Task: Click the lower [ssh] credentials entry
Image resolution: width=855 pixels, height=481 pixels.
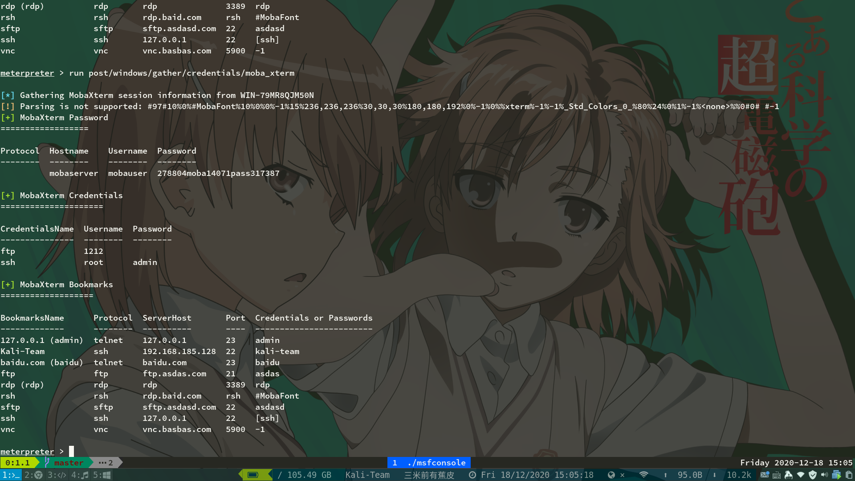Action: pos(267,418)
